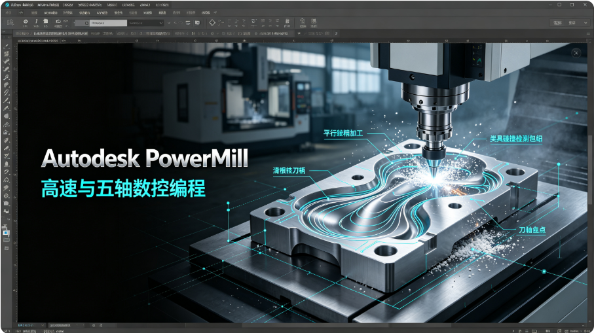Click the eye-shaped icon in the top toolbar
The height and width of the screenshot is (333, 594).
pyautogui.click(x=26, y=22)
